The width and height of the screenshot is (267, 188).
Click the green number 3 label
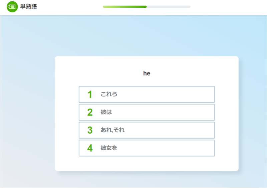coord(90,130)
